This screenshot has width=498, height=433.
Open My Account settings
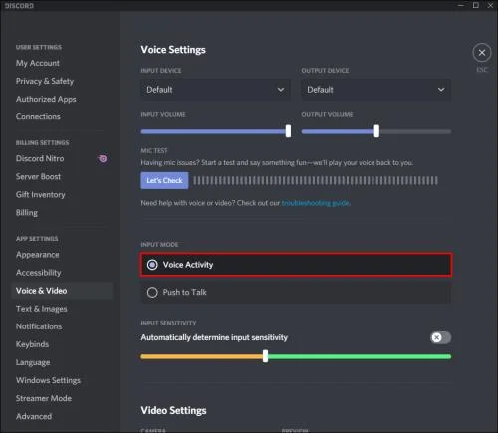(x=38, y=63)
